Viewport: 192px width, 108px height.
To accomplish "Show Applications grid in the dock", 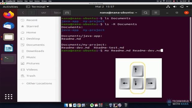I will pyautogui.click(x=9, y=97).
